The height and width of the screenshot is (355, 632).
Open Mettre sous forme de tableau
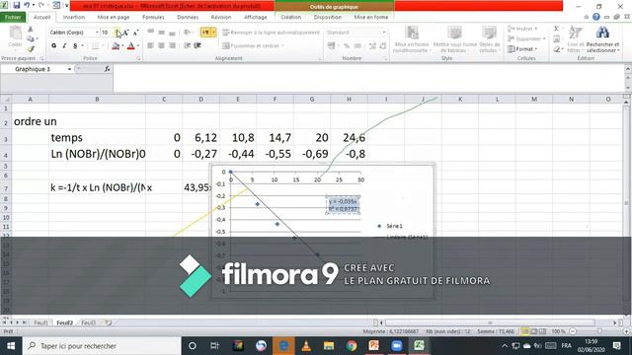454,39
